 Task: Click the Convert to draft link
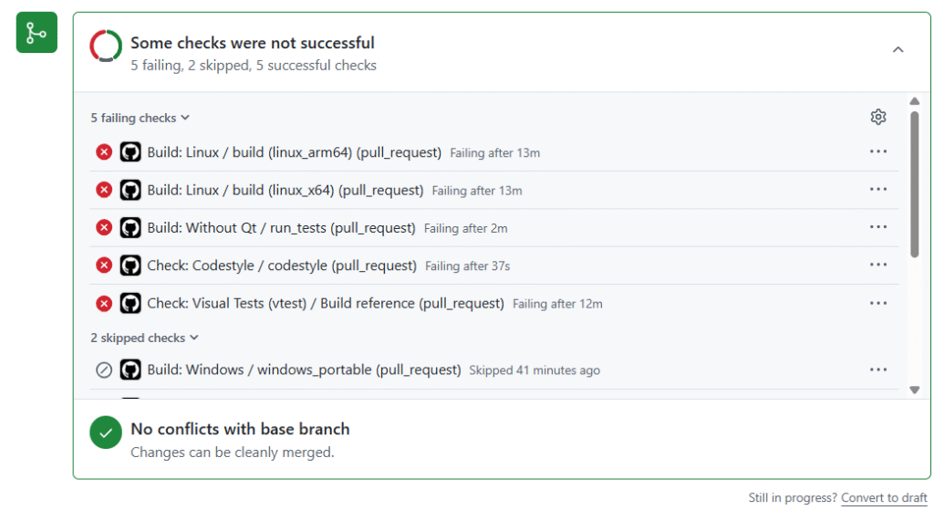coord(884,497)
